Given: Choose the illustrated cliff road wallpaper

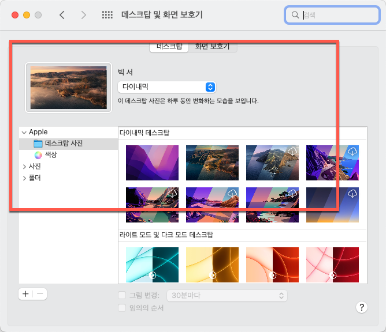Looking at the screenshot, I should (x=332, y=163).
